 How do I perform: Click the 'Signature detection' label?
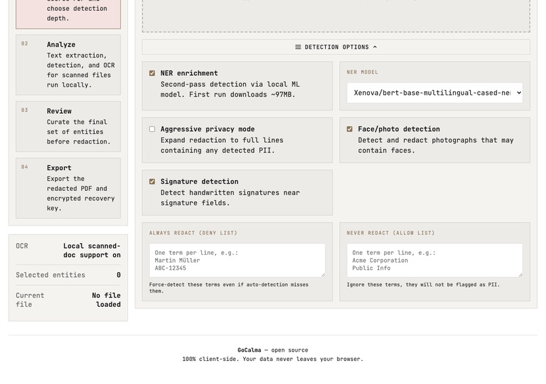pos(200,182)
